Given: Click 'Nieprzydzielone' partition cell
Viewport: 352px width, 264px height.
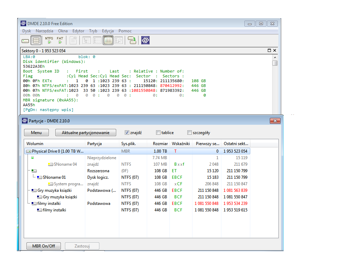Looking at the screenshot, I should click(102, 158).
